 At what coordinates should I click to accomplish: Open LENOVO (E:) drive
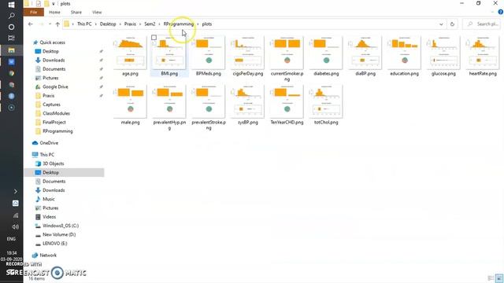click(x=55, y=244)
